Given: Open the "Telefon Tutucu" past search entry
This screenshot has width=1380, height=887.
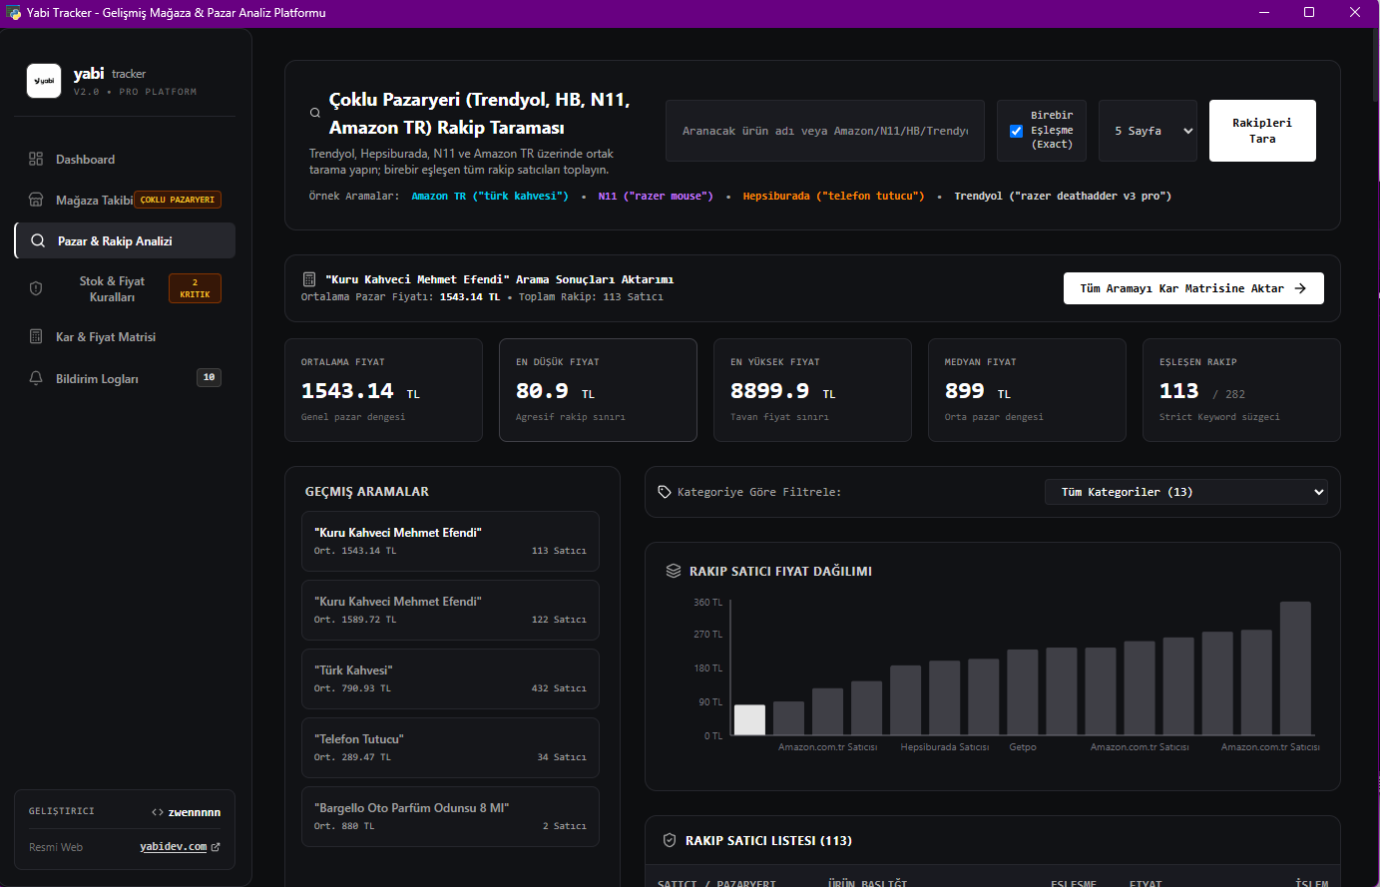Looking at the screenshot, I should click(x=450, y=747).
